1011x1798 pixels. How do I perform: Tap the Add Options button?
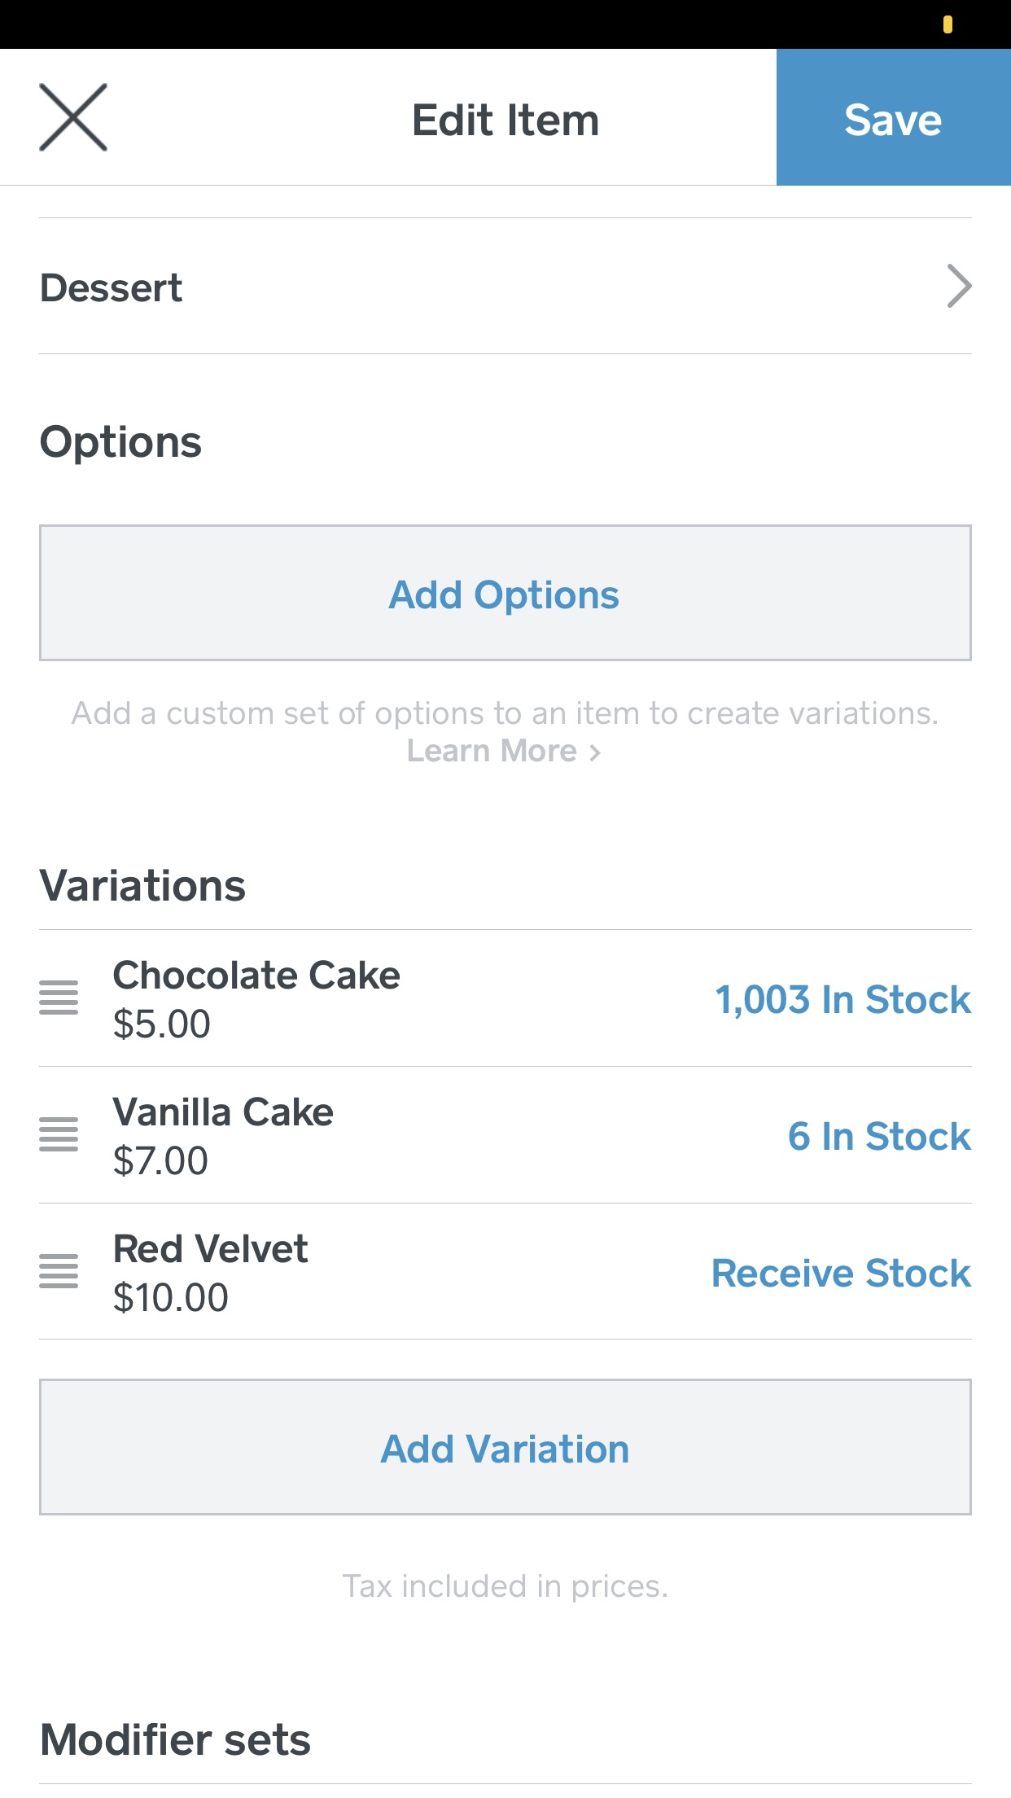point(505,594)
